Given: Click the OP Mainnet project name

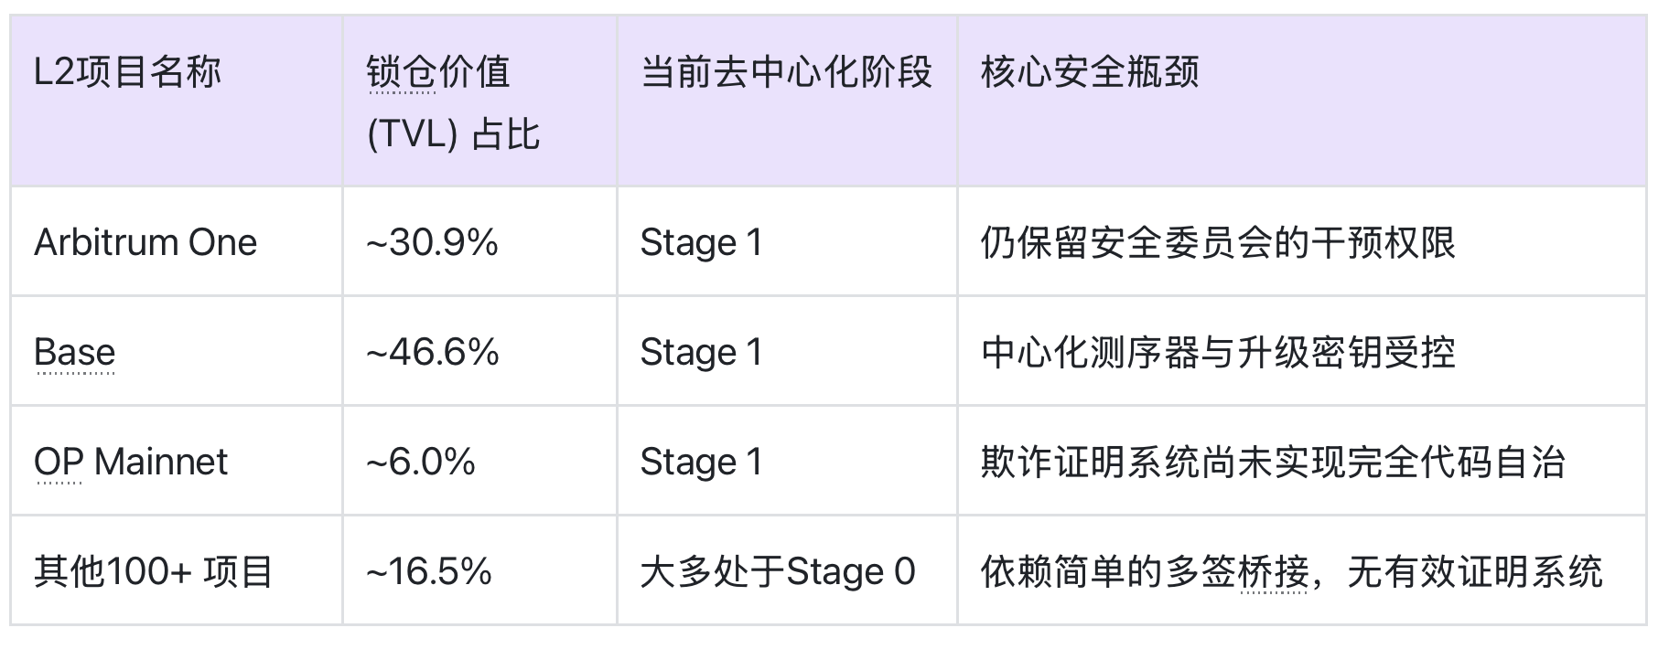Looking at the screenshot, I should [x=131, y=462].
